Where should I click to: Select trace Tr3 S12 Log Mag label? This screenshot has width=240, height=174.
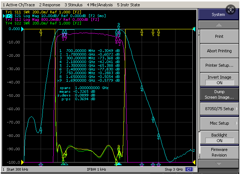click(52, 20)
